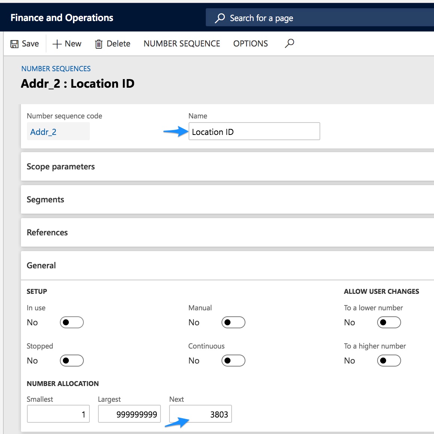This screenshot has width=434, height=434.
Task: Toggle the Stopped switch
Action: [x=72, y=361]
